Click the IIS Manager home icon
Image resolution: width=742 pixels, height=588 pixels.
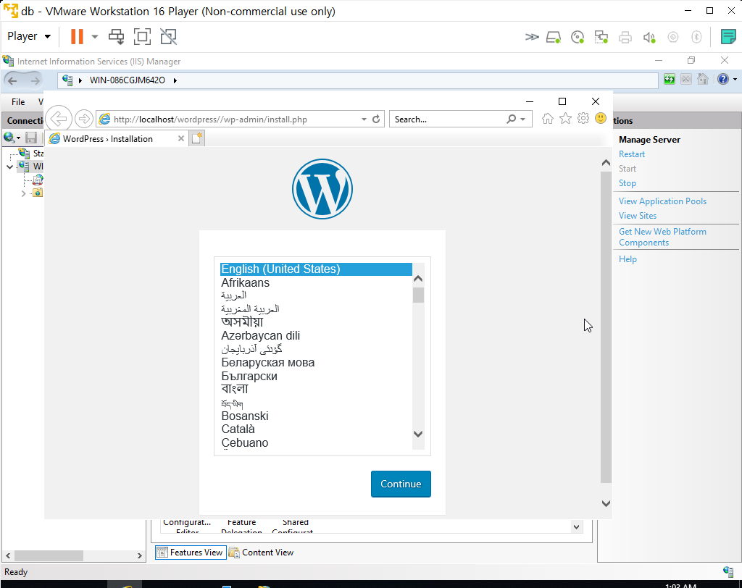coord(703,79)
